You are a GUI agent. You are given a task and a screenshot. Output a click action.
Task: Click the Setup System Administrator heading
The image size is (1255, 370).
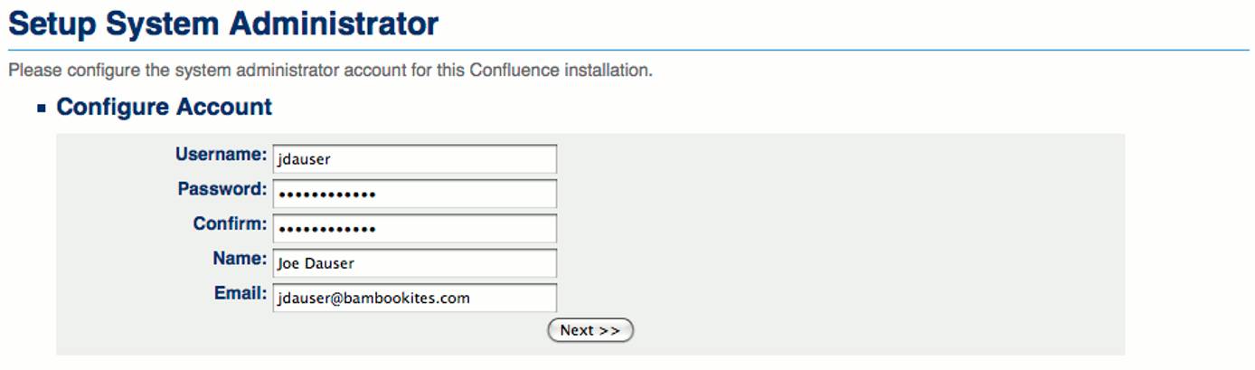pyautogui.click(x=223, y=23)
